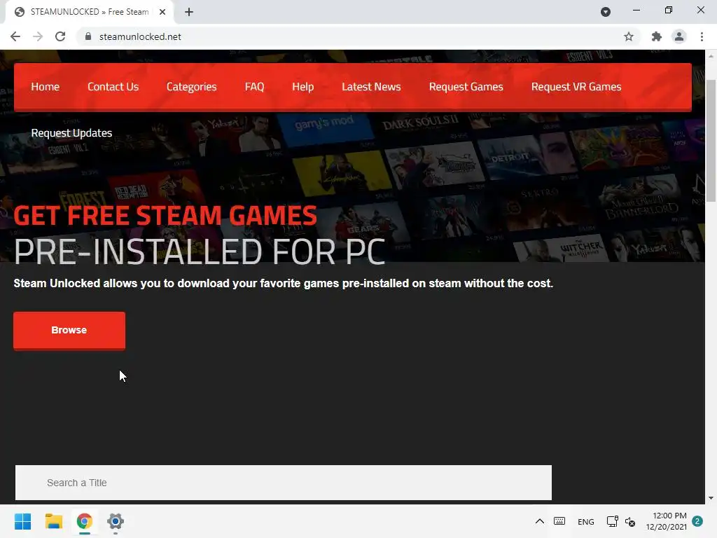The width and height of the screenshot is (717, 538).
Task: Open File Explorer from taskbar
Action: [x=53, y=521]
